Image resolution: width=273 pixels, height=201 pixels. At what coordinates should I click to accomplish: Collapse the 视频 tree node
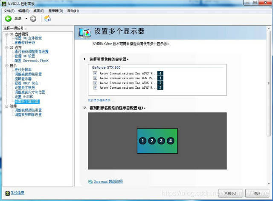[7, 106]
